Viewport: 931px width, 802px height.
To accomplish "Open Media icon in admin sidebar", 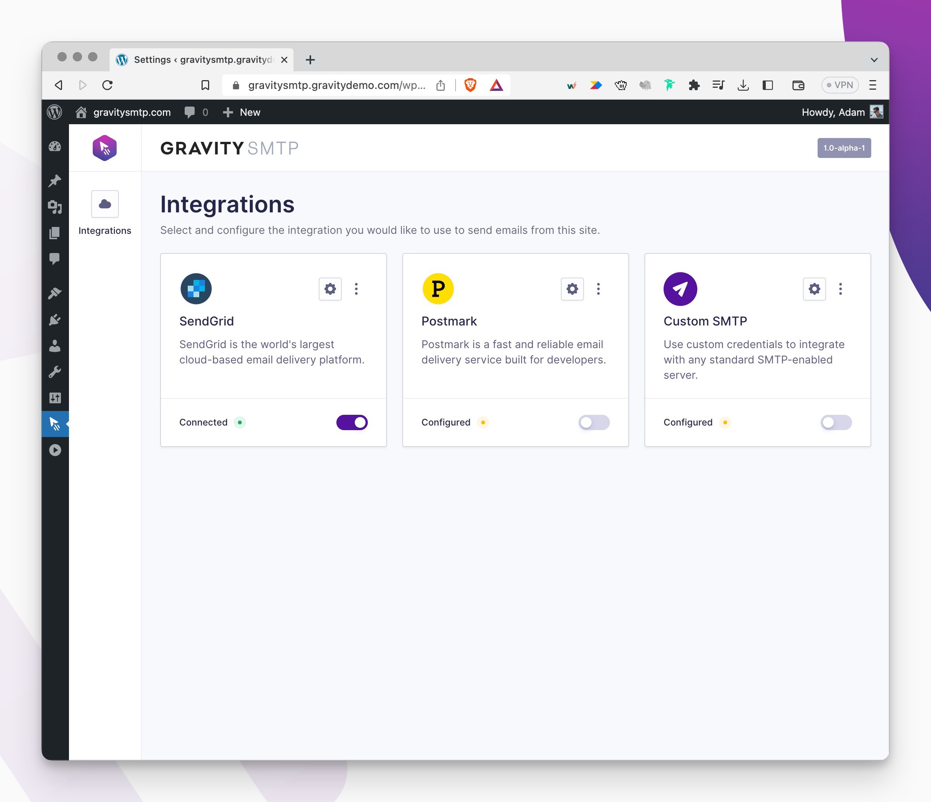I will click(x=55, y=207).
